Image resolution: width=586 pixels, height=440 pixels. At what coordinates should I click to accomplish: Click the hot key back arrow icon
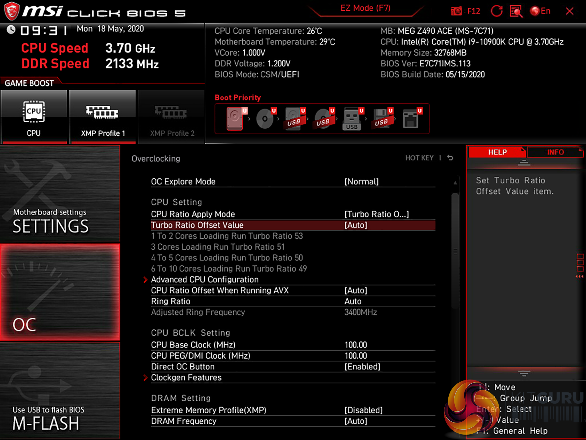[x=450, y=158]
